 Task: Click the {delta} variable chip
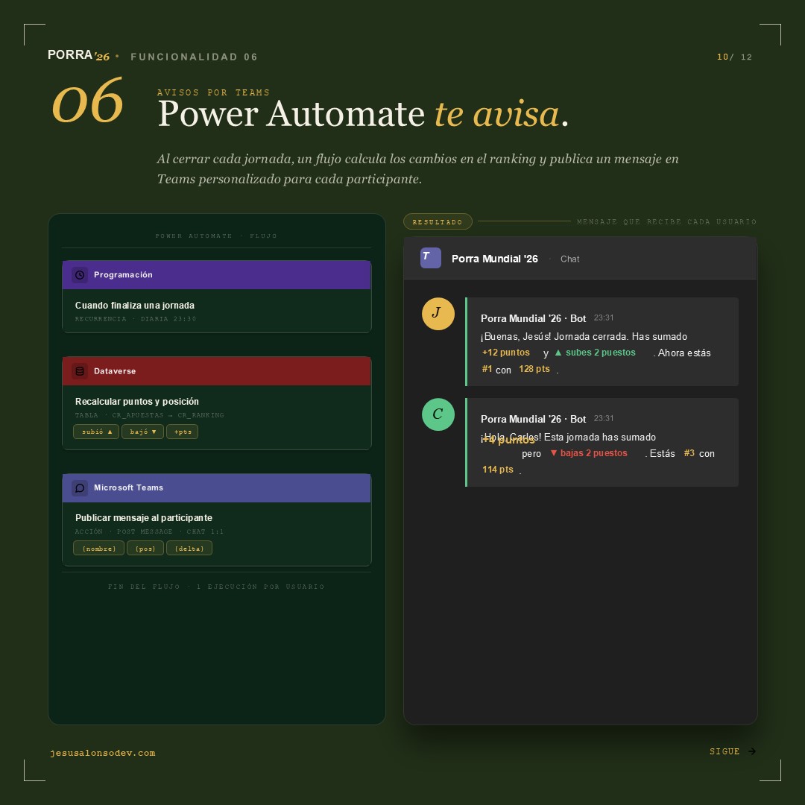(x=189, y=549)
